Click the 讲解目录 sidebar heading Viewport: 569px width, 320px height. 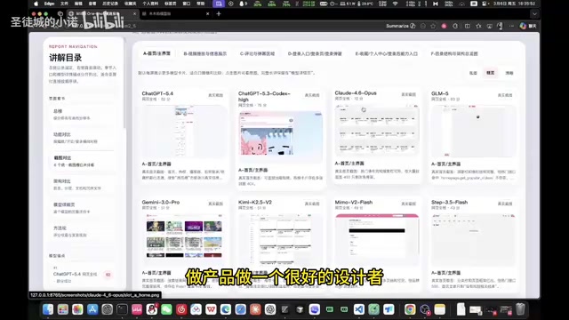tap(65, 57)
